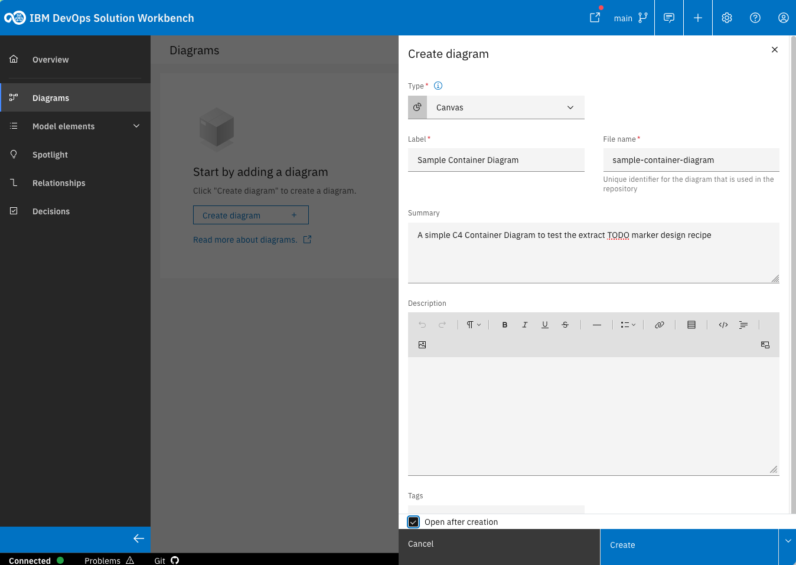Open the Read more about diagrams link
The height and width of the screenshot is (565, 796).
coord(252,240)
